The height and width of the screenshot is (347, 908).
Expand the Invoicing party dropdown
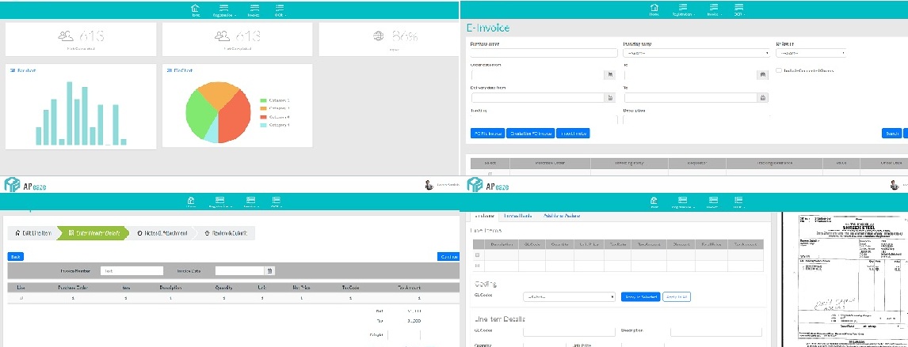click(x=696, y=53)
